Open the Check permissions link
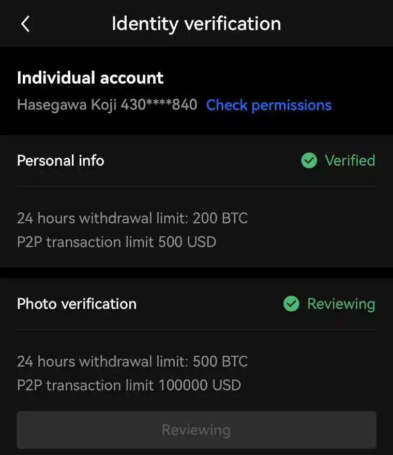393x455 pixels. tap(269, 105)
